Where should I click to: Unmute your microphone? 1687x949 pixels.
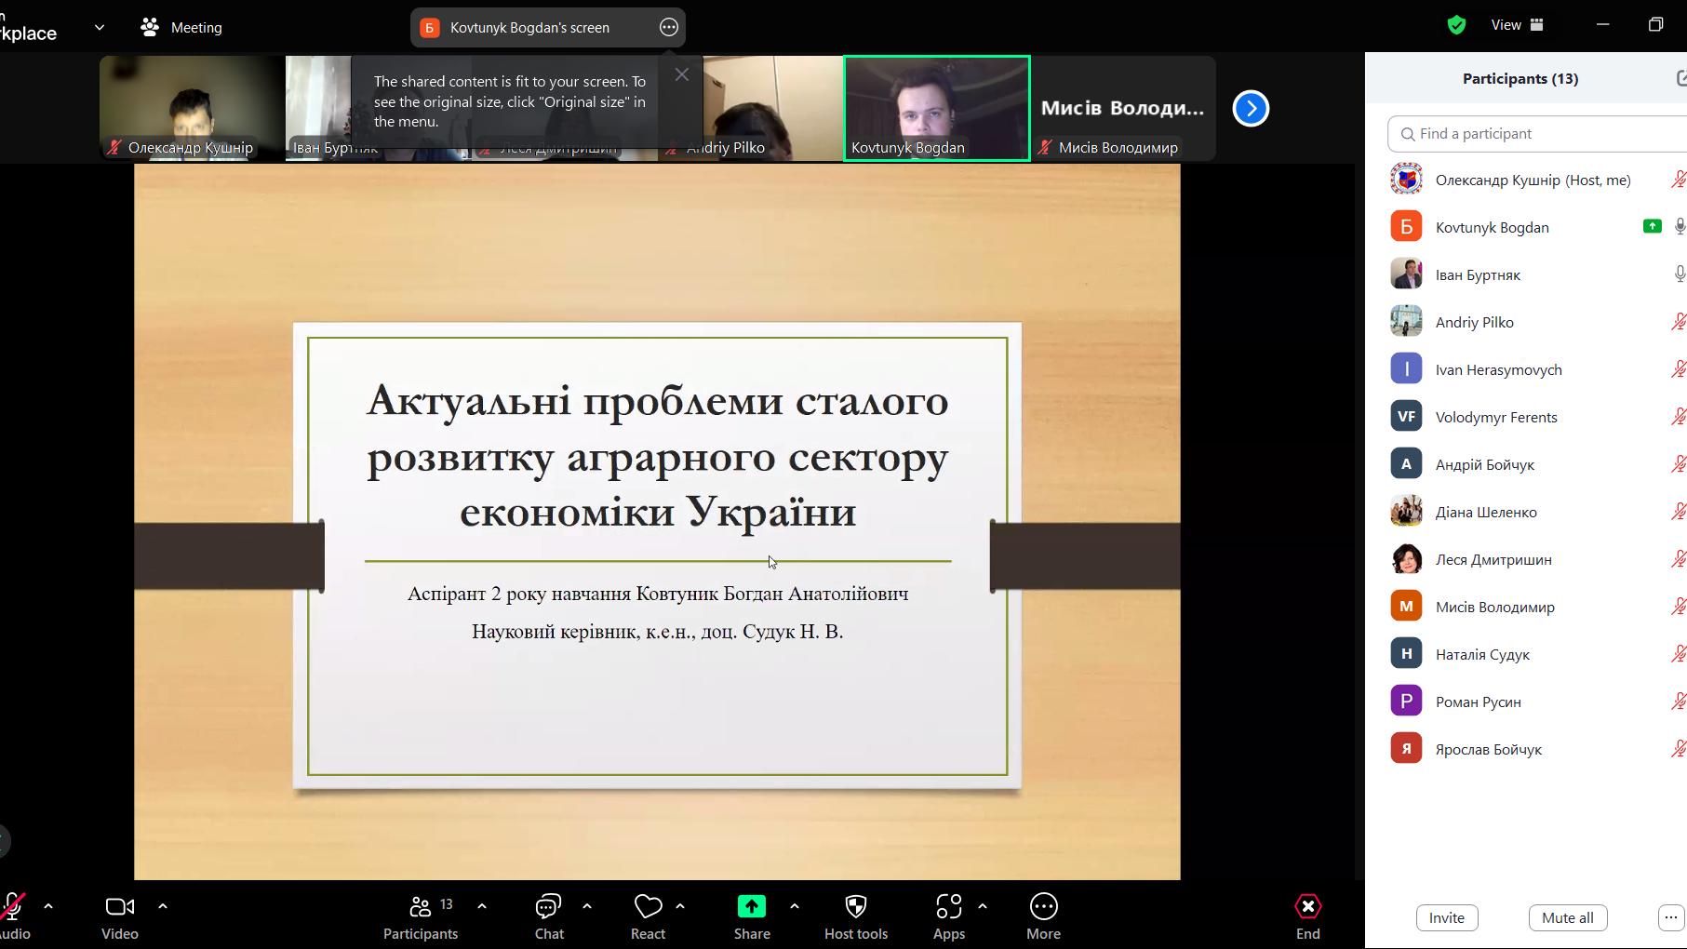(x=13, y=905)
